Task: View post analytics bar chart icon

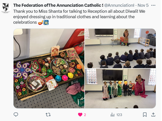Action: pos(112,115)
